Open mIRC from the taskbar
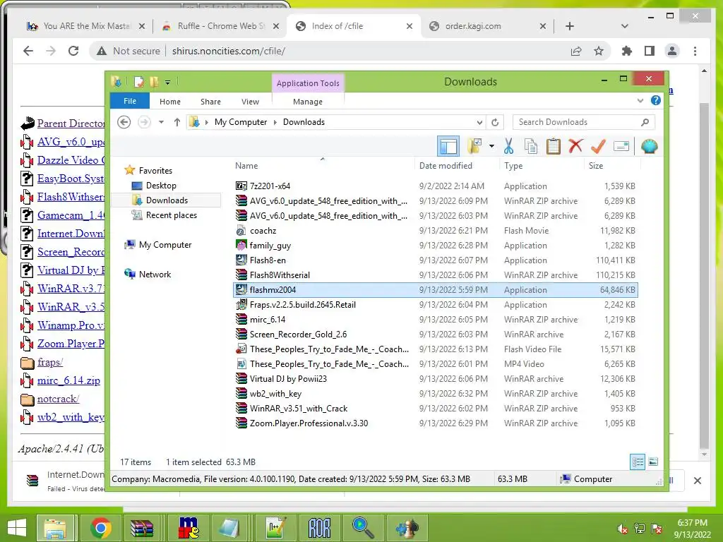The width and height of the screenshot is (723, 542). tap(188, 528)
